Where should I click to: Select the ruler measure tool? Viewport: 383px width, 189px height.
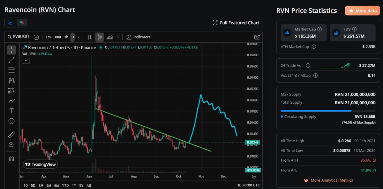(11, 135)
